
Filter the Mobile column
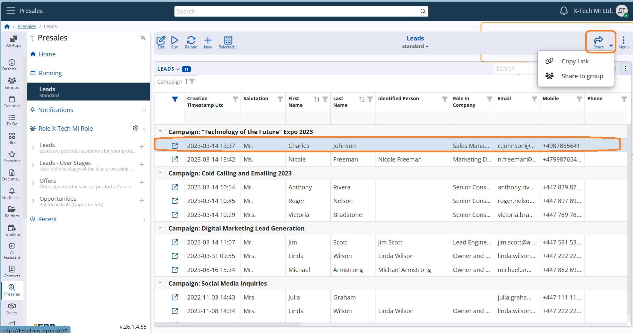click(580, 99)
